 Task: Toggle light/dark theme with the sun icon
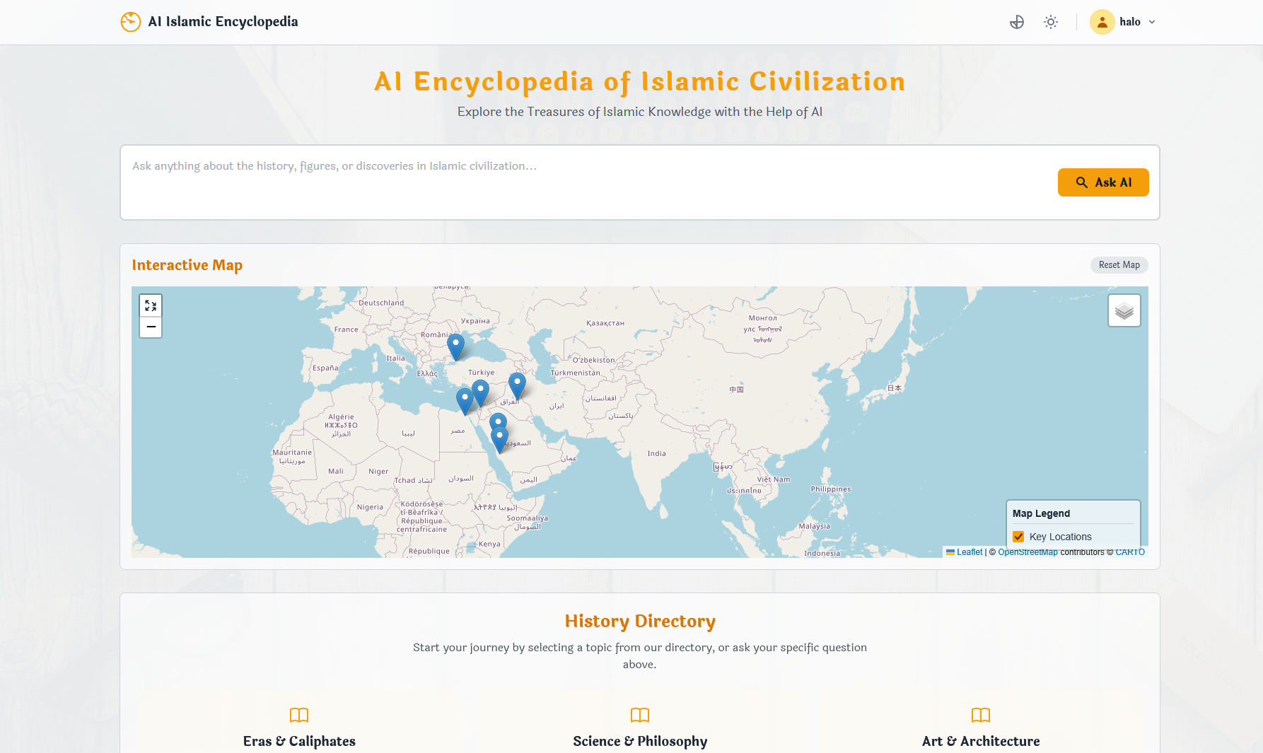click(1051, 22)
